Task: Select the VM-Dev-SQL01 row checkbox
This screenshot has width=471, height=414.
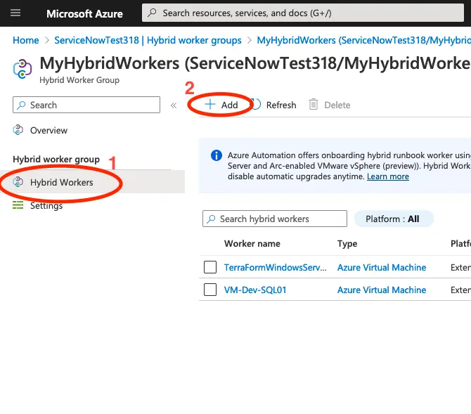Action: click(x=210, y=290)
